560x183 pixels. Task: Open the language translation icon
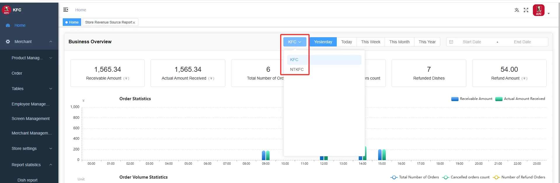[517, 10]
